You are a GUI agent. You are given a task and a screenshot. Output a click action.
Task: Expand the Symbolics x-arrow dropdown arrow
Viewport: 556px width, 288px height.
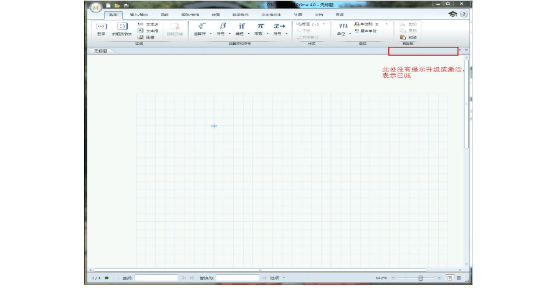[287, 34]
